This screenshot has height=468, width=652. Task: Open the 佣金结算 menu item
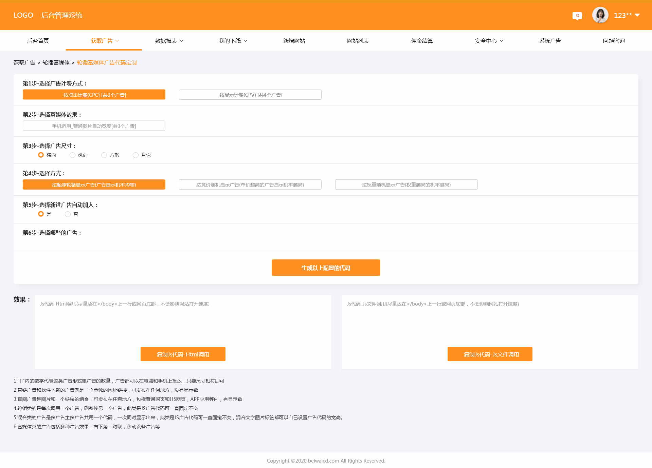point(422,41)
